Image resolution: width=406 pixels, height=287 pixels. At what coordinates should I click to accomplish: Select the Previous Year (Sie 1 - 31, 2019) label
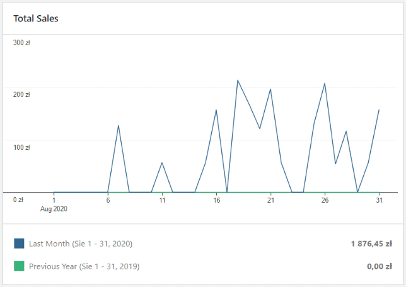pos(84,266)
